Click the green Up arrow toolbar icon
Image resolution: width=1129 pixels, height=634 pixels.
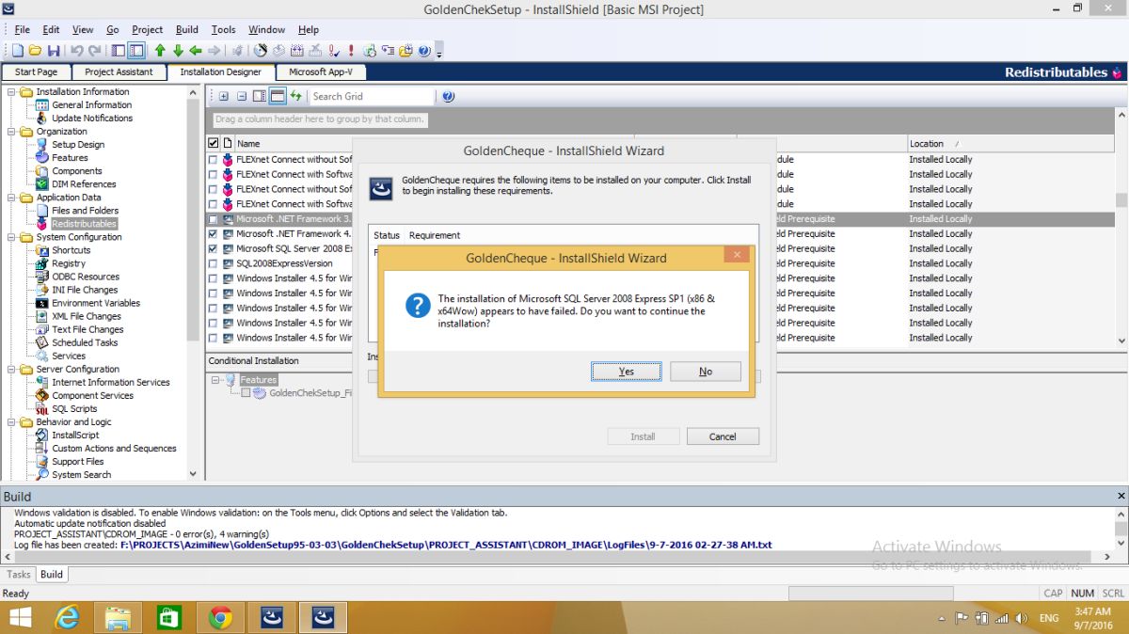(160, 51)
